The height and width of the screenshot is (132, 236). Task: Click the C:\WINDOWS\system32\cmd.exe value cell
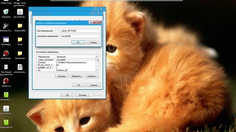point(71,63)
